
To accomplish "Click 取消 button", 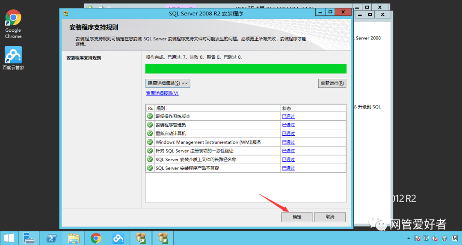I will click(x=330, y=217).
